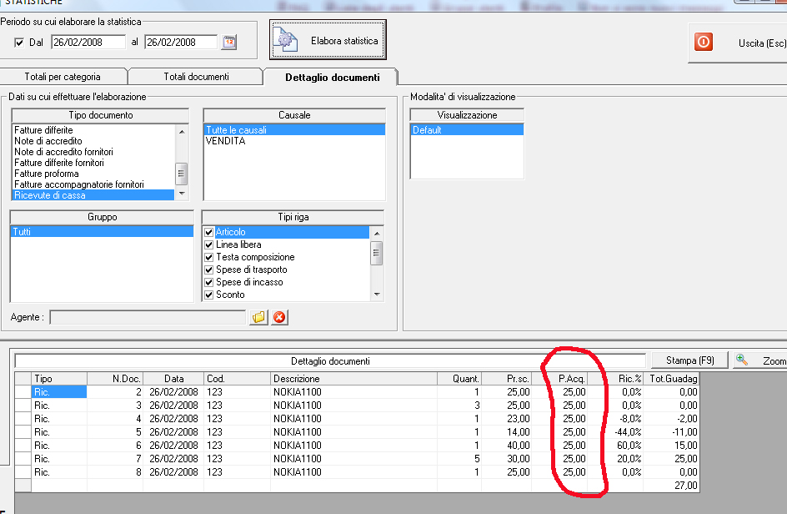Click the Tot.Guadag column header
The image size is (787, 514).
coord(671,378)
